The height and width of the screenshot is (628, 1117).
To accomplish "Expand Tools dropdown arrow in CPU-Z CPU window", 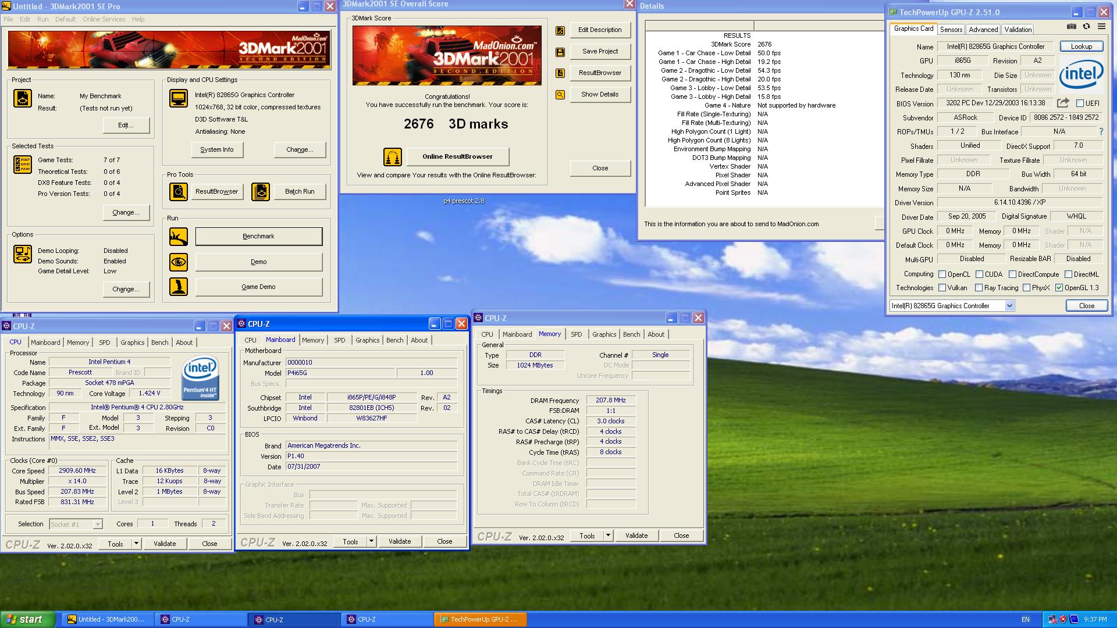I will point(136,544).
